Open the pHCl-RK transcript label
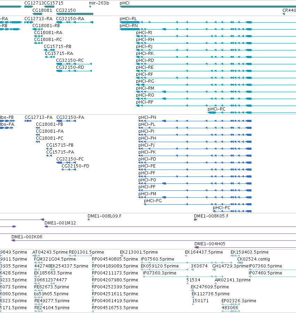Image resolution: width=296 pixels, height=313 pixels. click(x=145, y=53)
